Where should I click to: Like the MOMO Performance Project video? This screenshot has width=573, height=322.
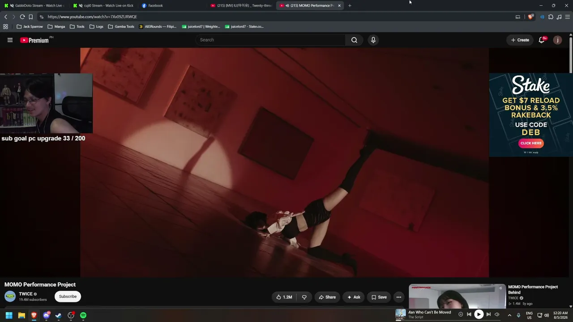click(284, 297)
